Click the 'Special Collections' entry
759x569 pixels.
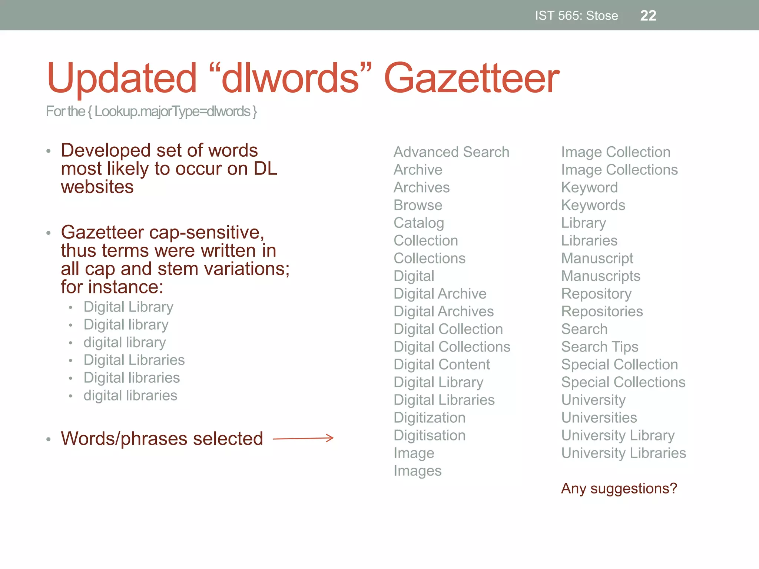tap(623, 382)
